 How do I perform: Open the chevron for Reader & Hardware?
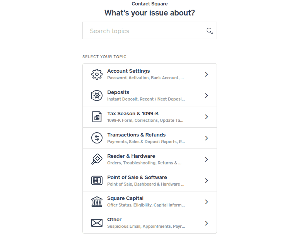pos(206,159)
